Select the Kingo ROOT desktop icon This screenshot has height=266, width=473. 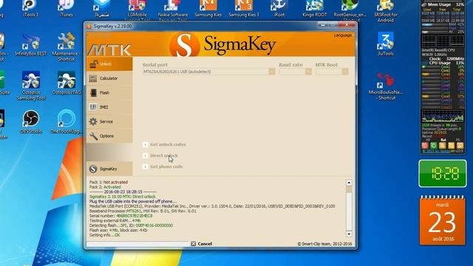[314, 8]
